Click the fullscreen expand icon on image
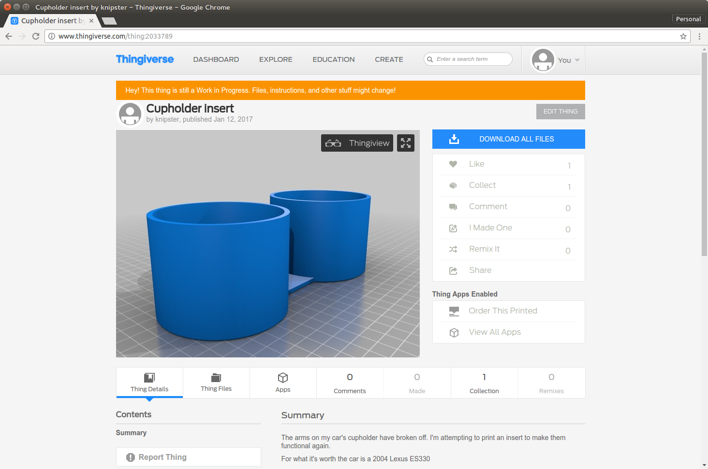The width and height of the screenshot is (708, 469). pyautogui.click(x=406, y=143)
